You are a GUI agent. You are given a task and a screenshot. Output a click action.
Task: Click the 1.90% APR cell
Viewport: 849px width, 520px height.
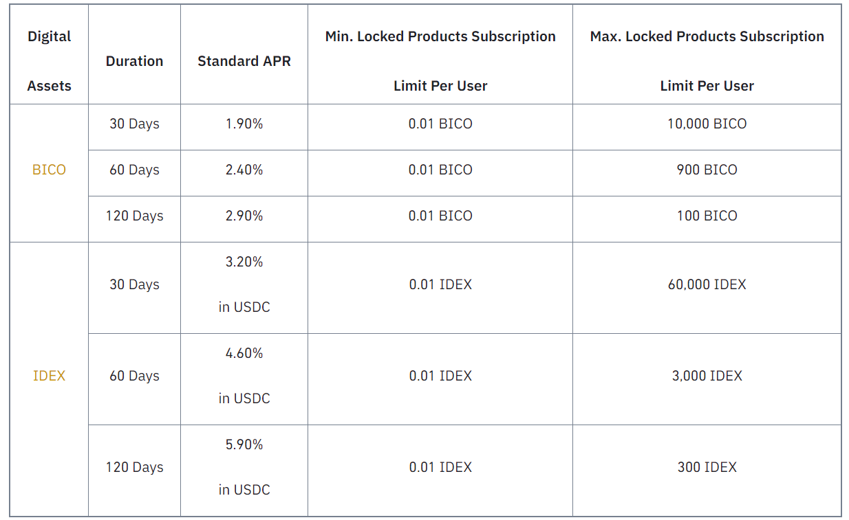(x=244, y=124)
